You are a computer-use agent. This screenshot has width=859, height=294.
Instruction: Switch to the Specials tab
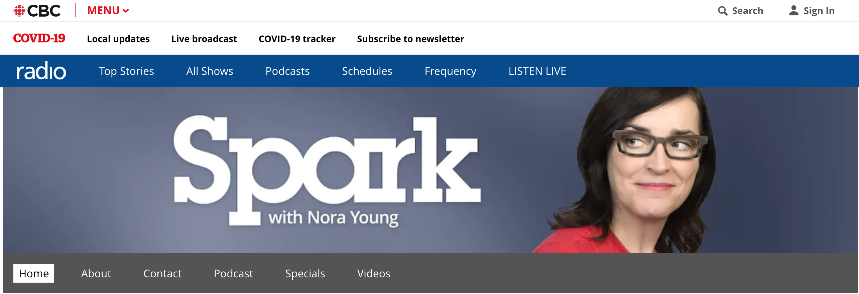[305, 274]
